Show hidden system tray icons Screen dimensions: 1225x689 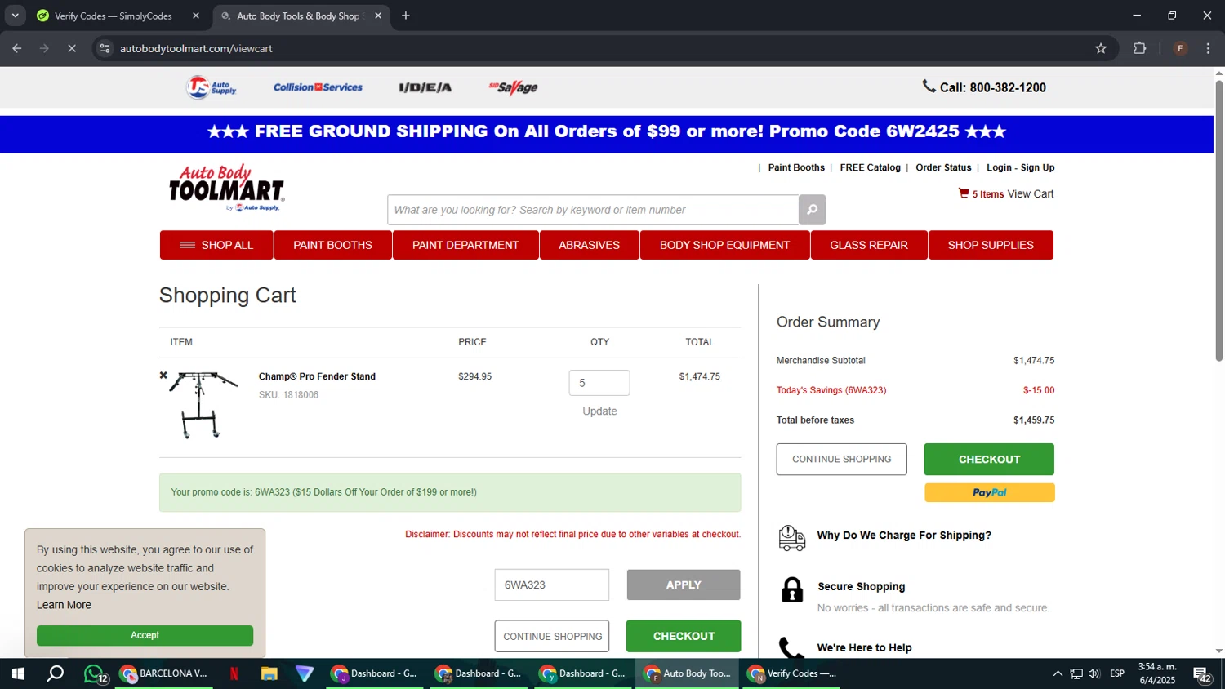click(1057, 673)
